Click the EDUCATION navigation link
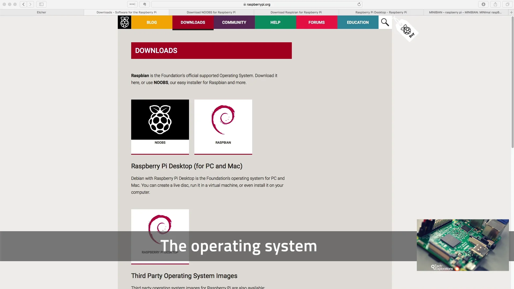Viewport: 514px width, 289px height. coord(358,22)
